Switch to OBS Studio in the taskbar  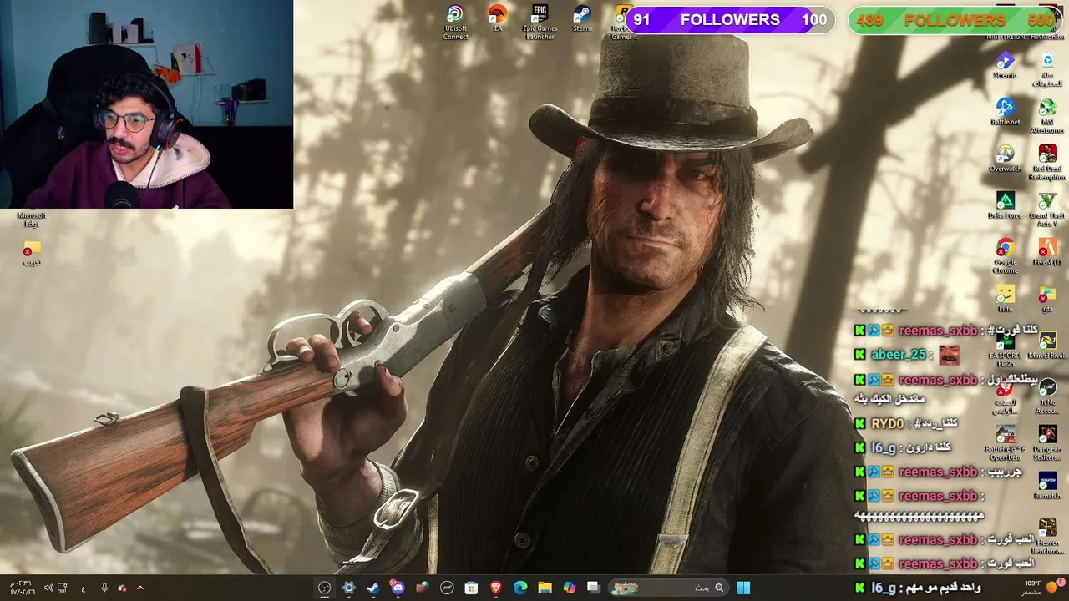tap(324, 588)
